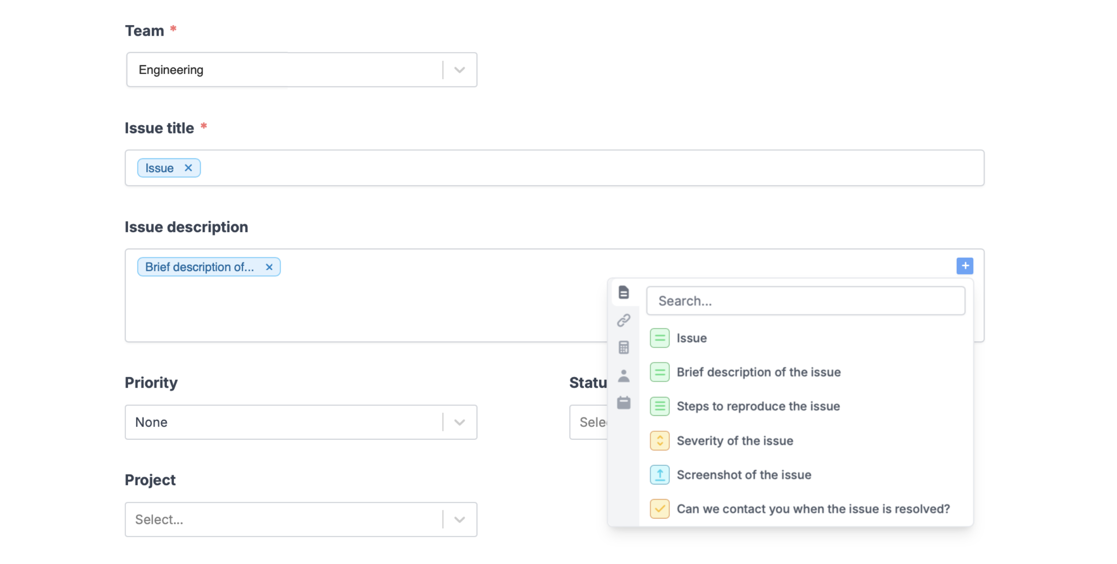
Task: Click the checkmark icon beside the contact question
Action: click(x=659, y=508)
